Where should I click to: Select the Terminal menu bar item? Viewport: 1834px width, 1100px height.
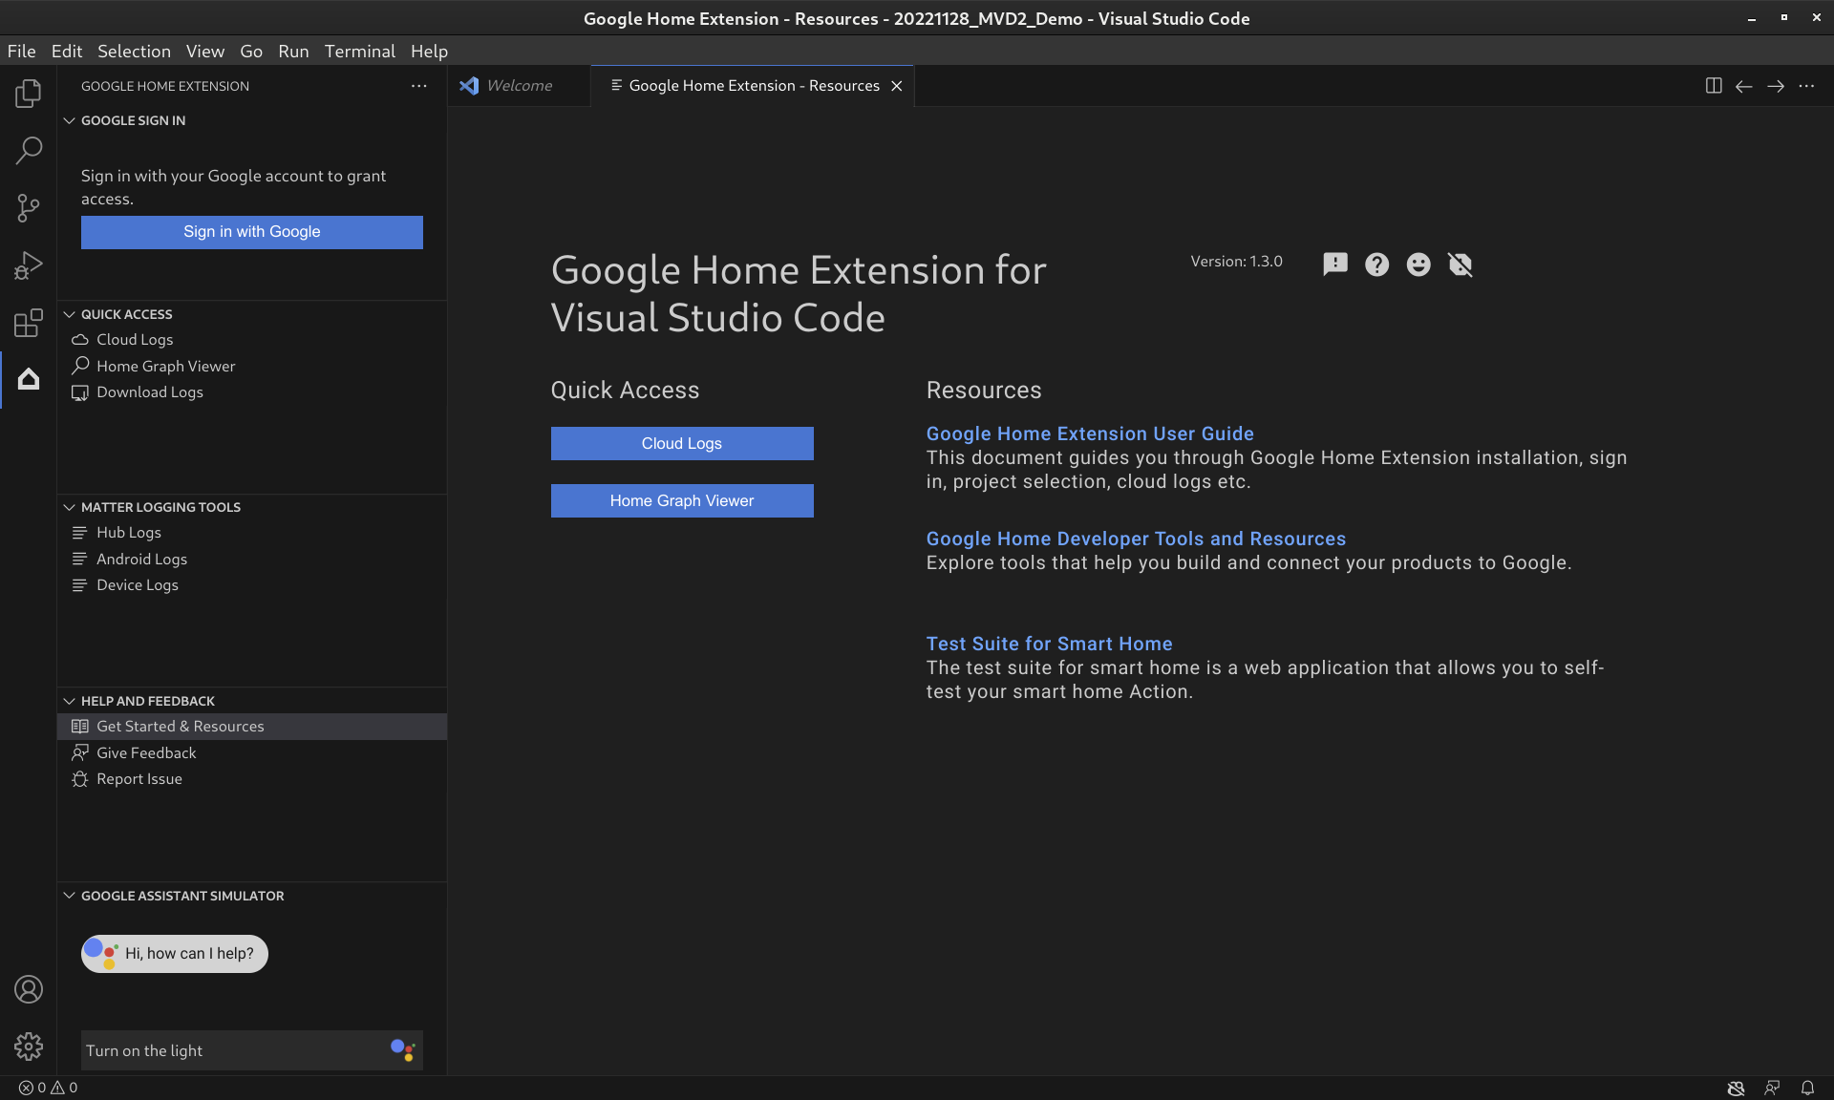(360, 51)
